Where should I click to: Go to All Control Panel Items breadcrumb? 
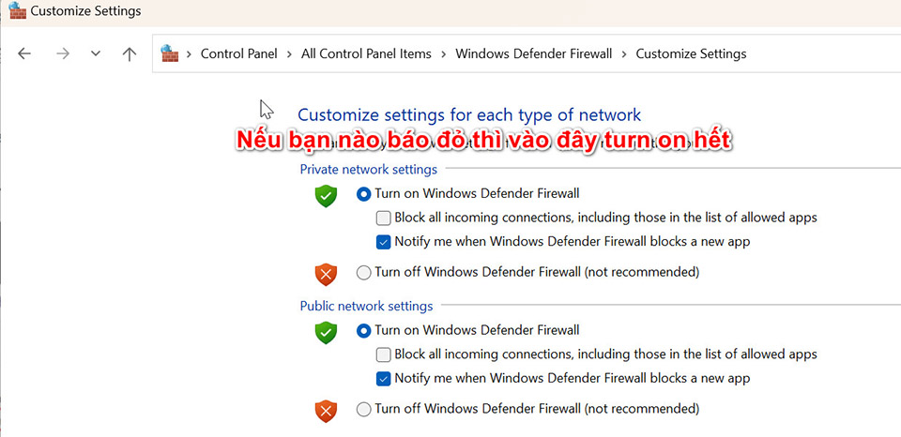[366, 53]
